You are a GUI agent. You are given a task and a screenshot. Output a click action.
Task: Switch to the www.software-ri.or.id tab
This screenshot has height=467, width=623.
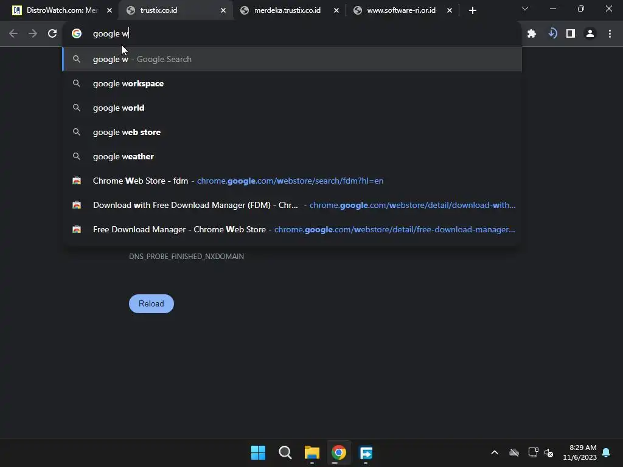(401, 10)
